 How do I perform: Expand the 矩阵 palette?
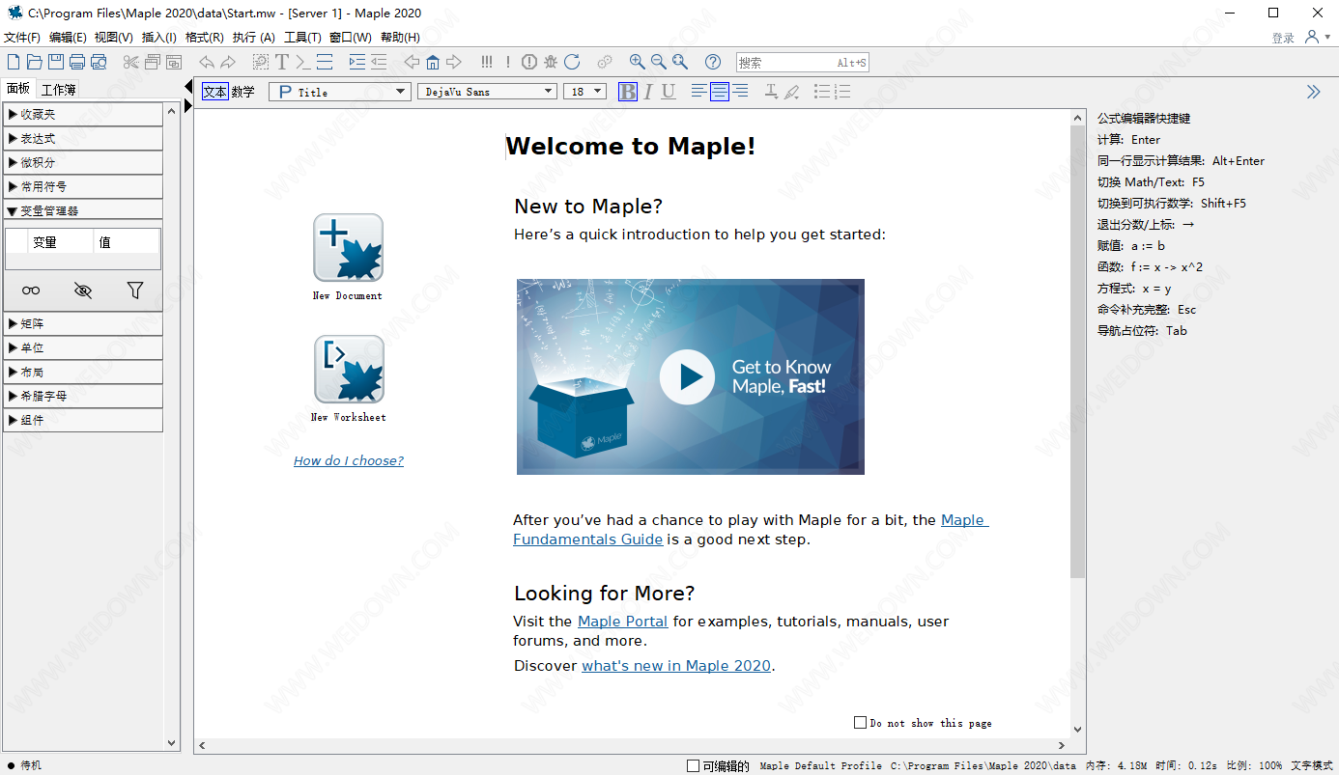(83, 323)
